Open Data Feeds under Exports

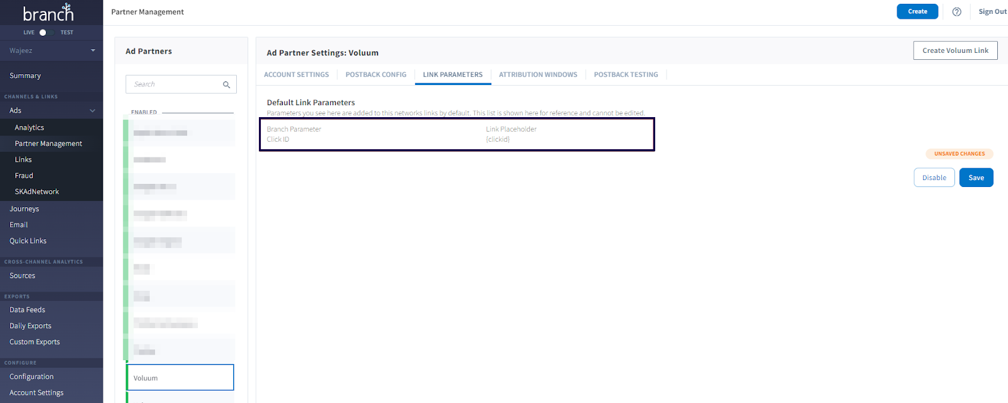point(27,310)
